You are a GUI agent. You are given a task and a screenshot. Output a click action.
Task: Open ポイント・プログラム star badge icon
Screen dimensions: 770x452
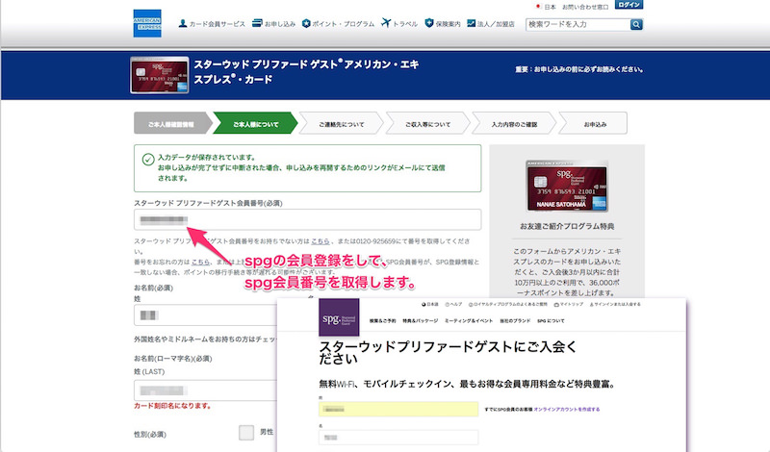306,23
